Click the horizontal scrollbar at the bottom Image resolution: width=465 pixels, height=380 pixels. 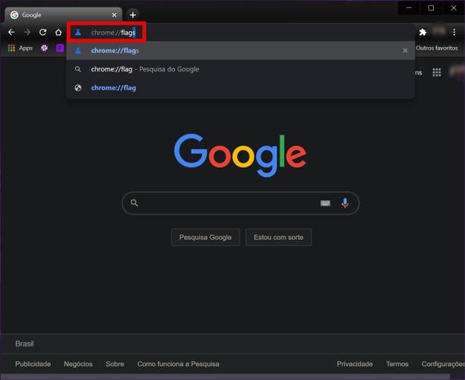[226, 377]
